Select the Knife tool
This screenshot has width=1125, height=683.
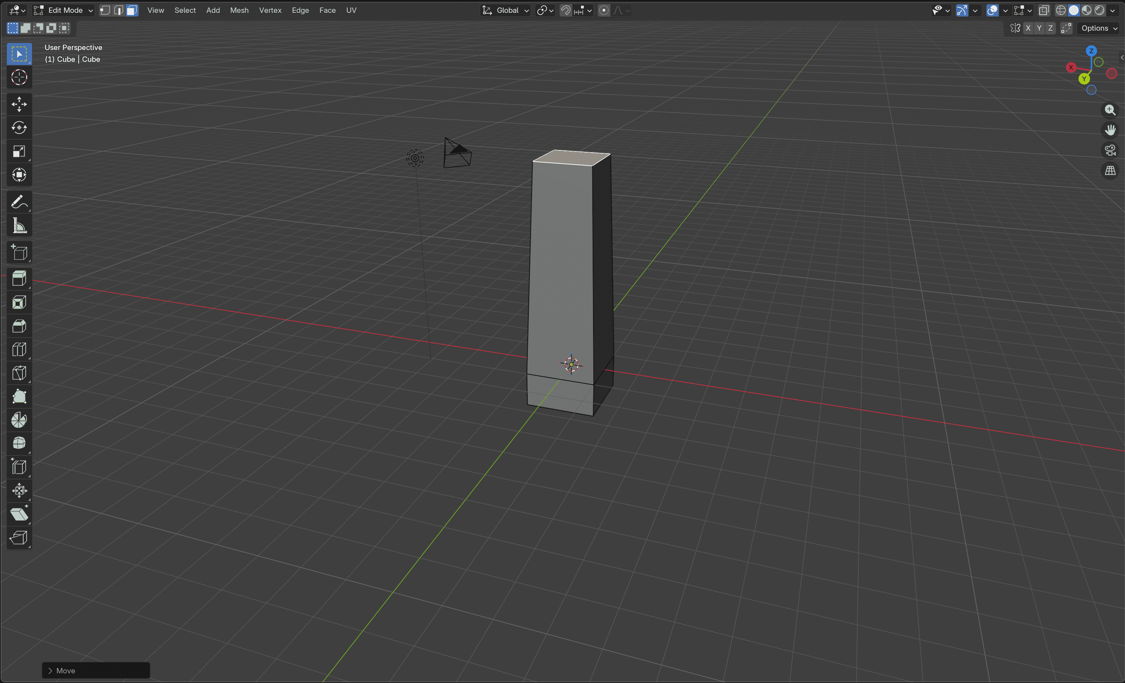tap(19, 373)
